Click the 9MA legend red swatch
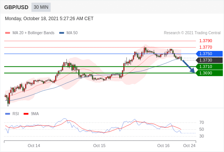Viewport: 224px width, 152px height. click(x=26, y=114)
